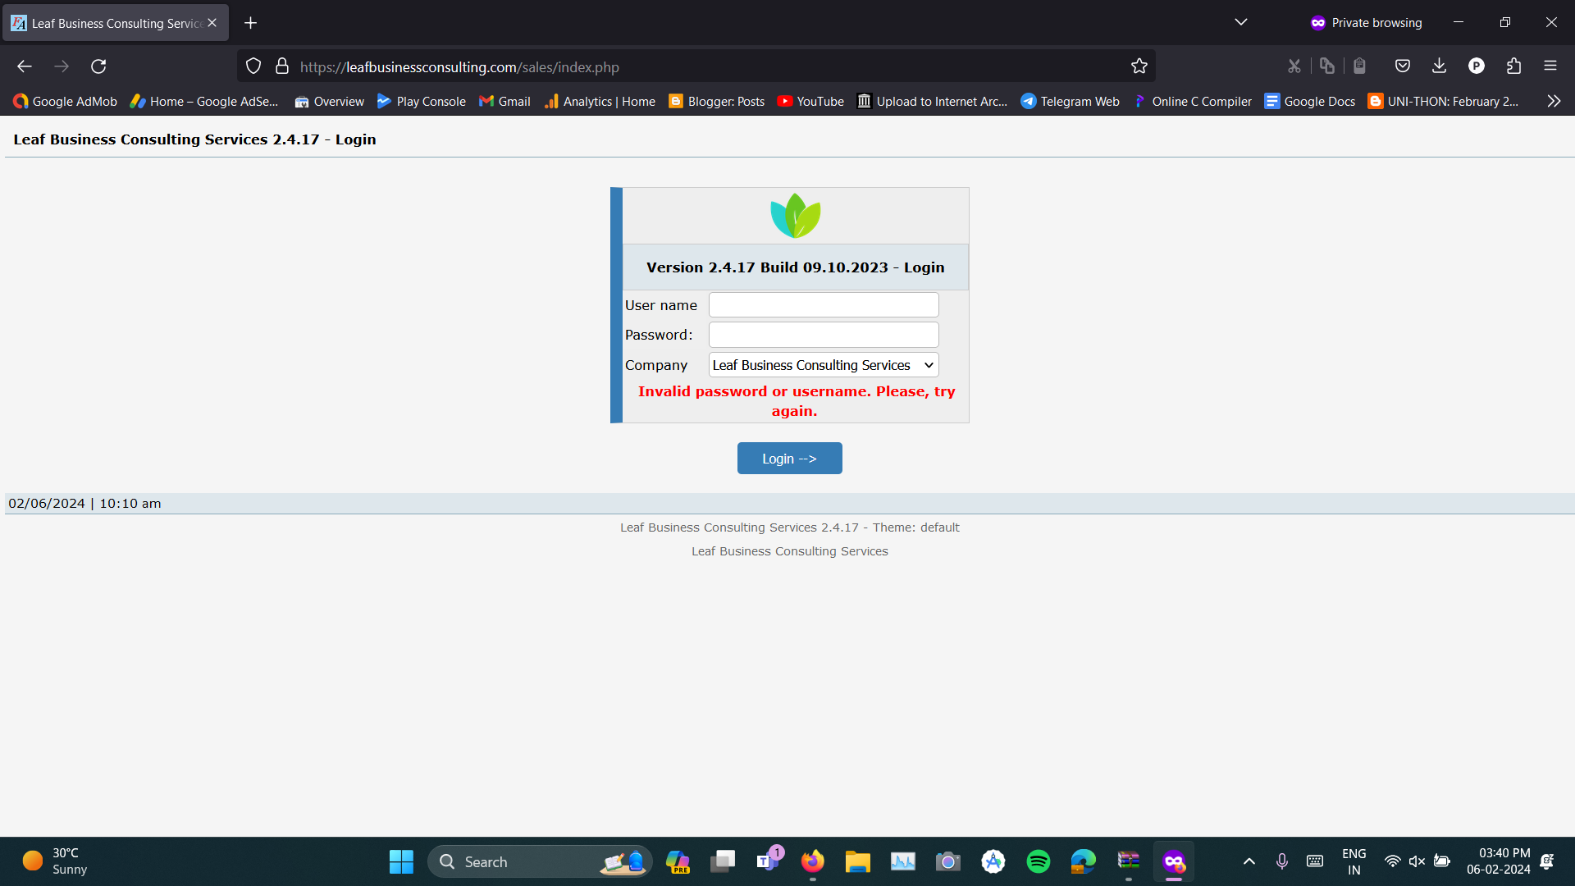
Task: Open the Copilot preview taskbar icon
Action: tap(678, 861)
